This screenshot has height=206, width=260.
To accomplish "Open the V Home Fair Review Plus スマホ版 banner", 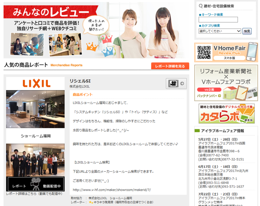I will click(x=226, y=52).
